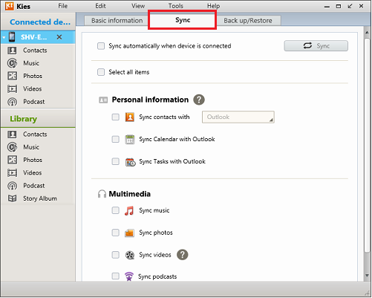Click the music note icon for Sync music
Viewport: 372px width, 298px height.
[129, 210]
